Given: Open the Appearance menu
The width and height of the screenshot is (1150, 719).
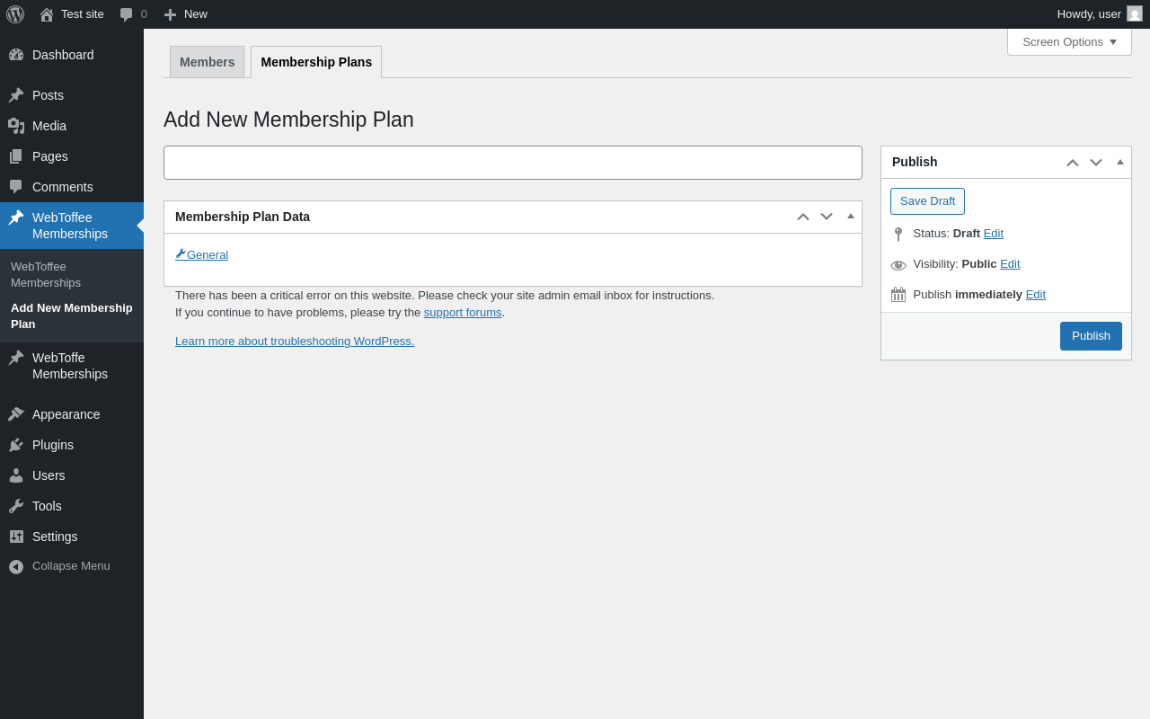Looking at the screenshot, I should [66, 414].
